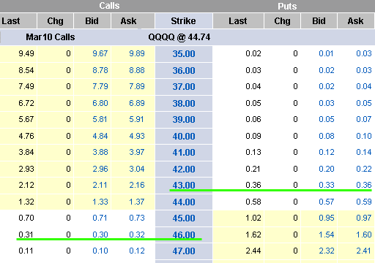
Task: Click put ask 0.05 for strike 38
Action: [x=364, y=103]
